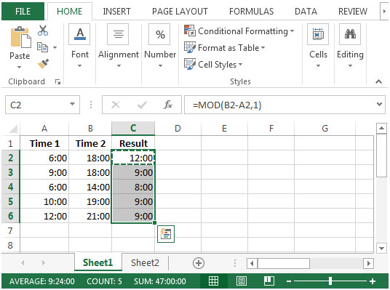Screen dimensions: 390x290
Task: Select column C header
Action: pyautogui.click(x=133, y=129)
